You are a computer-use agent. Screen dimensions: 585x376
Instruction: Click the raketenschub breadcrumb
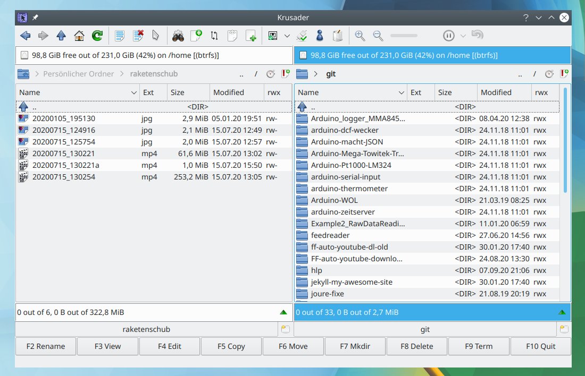click(x=154, y=74)
